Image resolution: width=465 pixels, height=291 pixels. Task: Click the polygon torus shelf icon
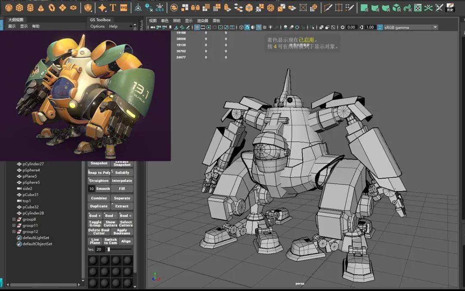[x=52, y=7]
